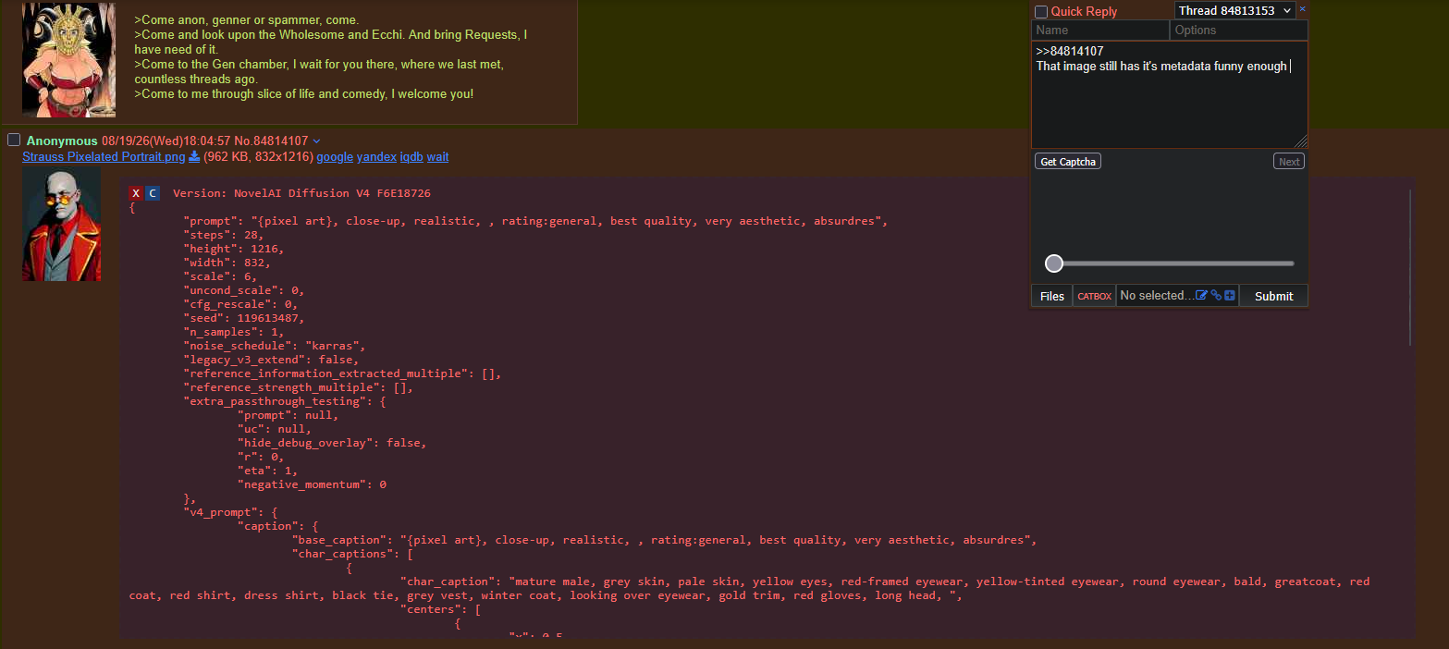Viewport: 1449px width, 649px height.
Task: Click the wait reverse-search link
Action: pyautogui.click(x=437, y=157)
